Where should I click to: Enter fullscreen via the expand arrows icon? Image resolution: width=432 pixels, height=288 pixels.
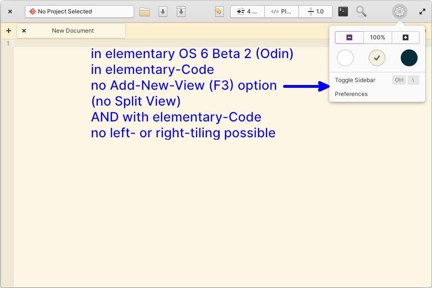tap(422, 11)
